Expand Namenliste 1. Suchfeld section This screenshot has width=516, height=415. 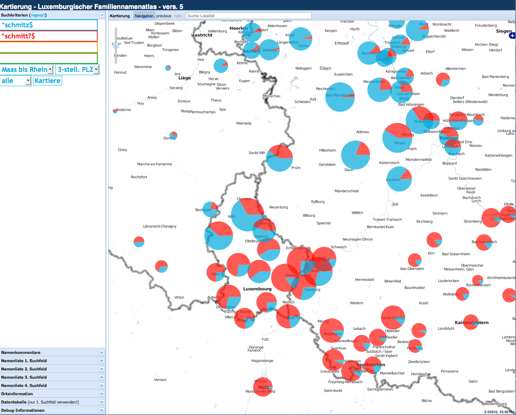(102, 361)
